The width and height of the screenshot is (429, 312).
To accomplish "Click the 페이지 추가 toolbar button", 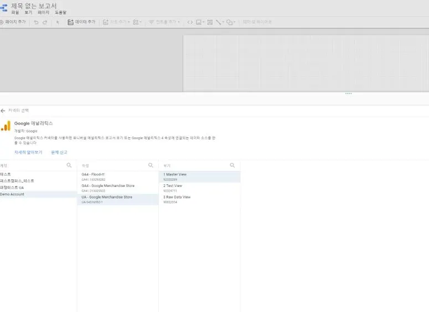I will pos(13,22).
